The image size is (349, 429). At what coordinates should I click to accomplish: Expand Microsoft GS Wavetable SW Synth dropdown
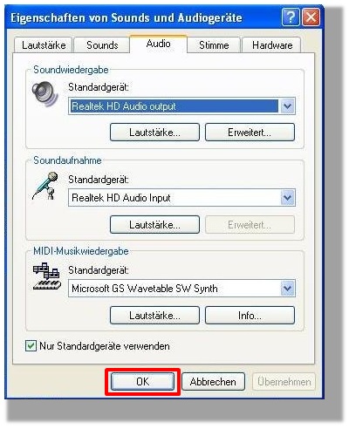pyautogui.click(x=287, y=289)
